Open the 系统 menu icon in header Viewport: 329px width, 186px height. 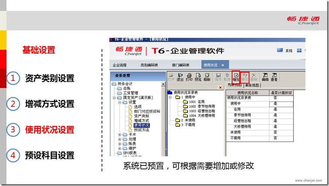pyautogui.click(x=280, y=50)
